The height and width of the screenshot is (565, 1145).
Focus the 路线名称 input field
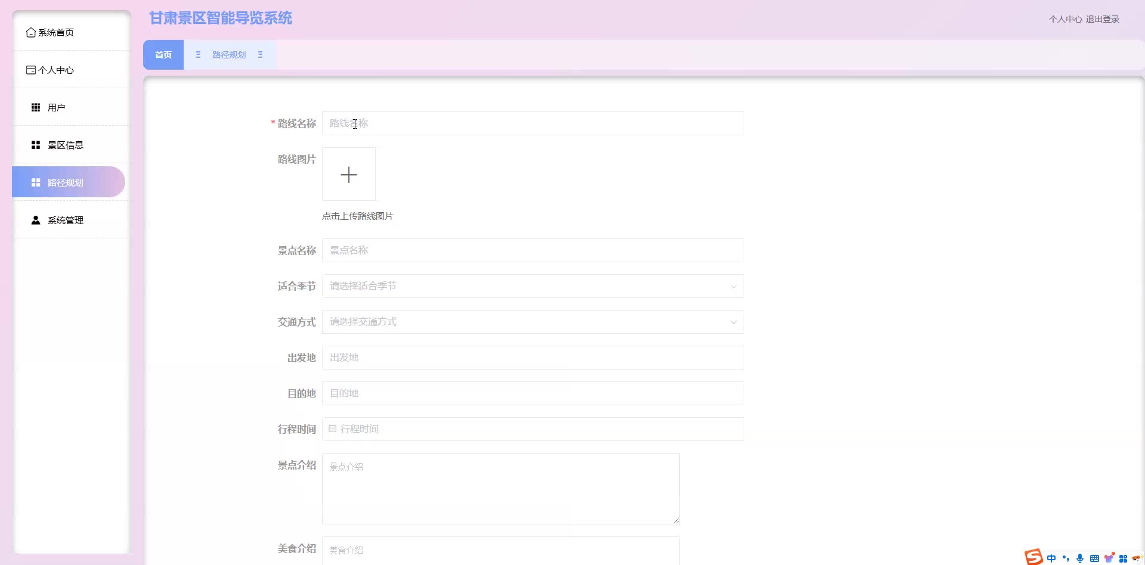pyautogui.click(x=533, y=123)
